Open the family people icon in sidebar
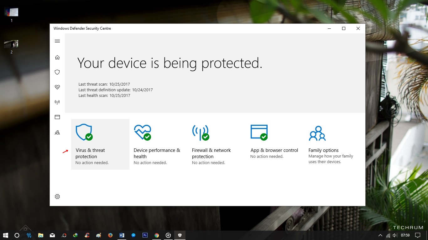Viewport: 428px width, 240px height. pos(57,133)
